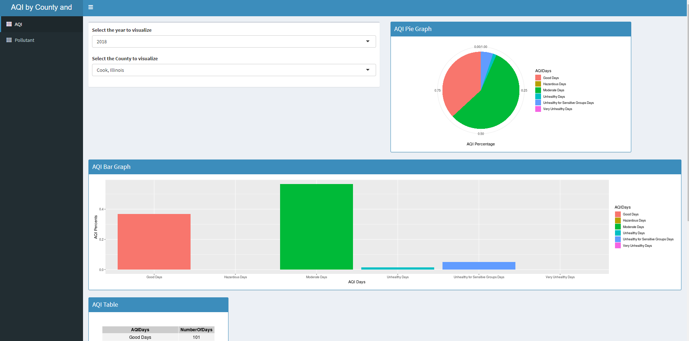
Task: Click the grid icon beside Pollutant menu item
Action: point(9,40)
